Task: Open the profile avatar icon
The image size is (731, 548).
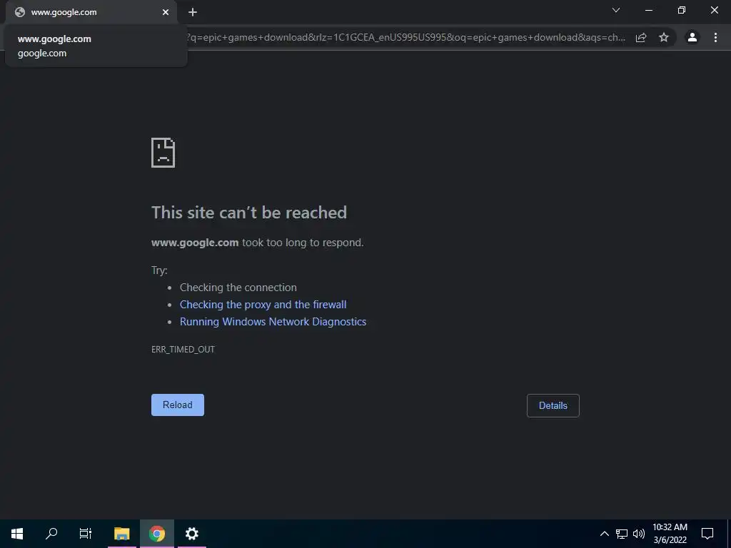Action: point(692,37)
